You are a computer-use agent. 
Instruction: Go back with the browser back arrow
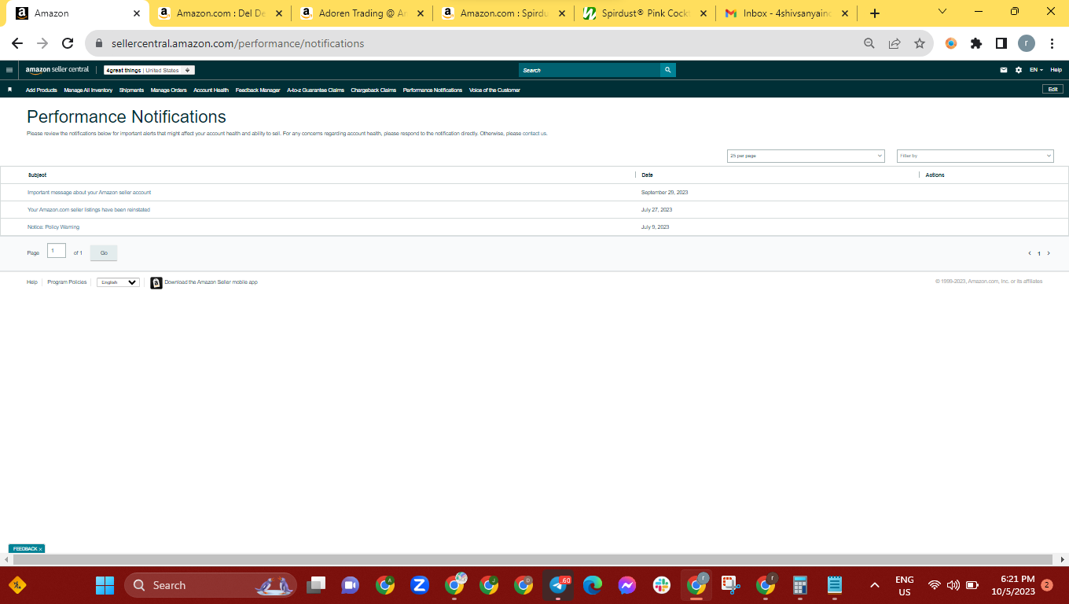(17, 44)
